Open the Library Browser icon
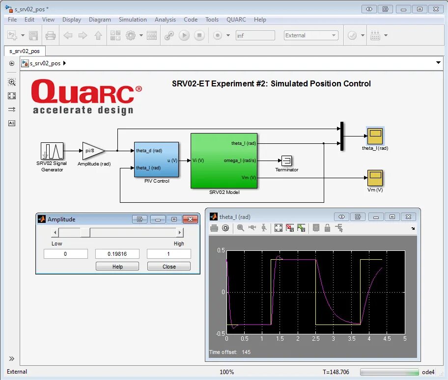 click(115, 35)
